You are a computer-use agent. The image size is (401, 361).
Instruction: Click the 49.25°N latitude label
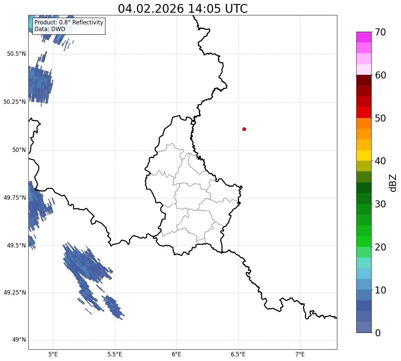click(x=15, y=293)
